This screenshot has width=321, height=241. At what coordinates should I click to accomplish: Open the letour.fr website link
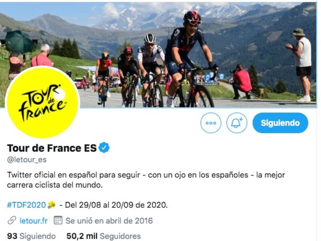(34, 221)
